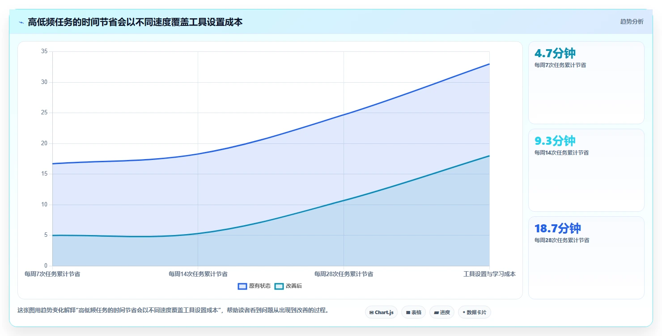Click the y-axis value 5
The height and width of the screenshot is (336, 662).
46,235
